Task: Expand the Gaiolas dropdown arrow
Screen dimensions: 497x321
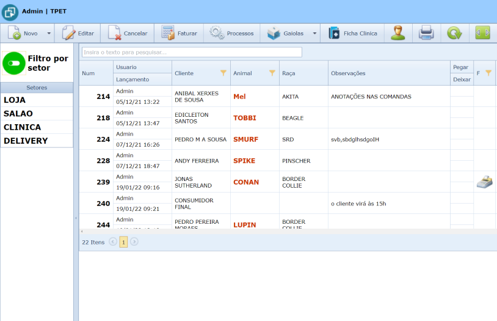Action: tap(314, 33)
